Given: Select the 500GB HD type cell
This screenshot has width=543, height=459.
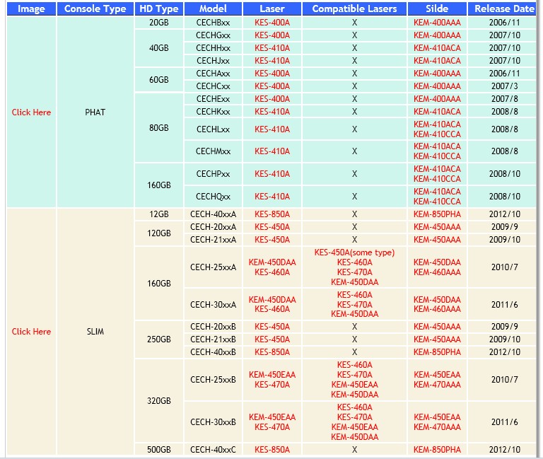Looking at the screenshot, I should [x=159, y=450].
